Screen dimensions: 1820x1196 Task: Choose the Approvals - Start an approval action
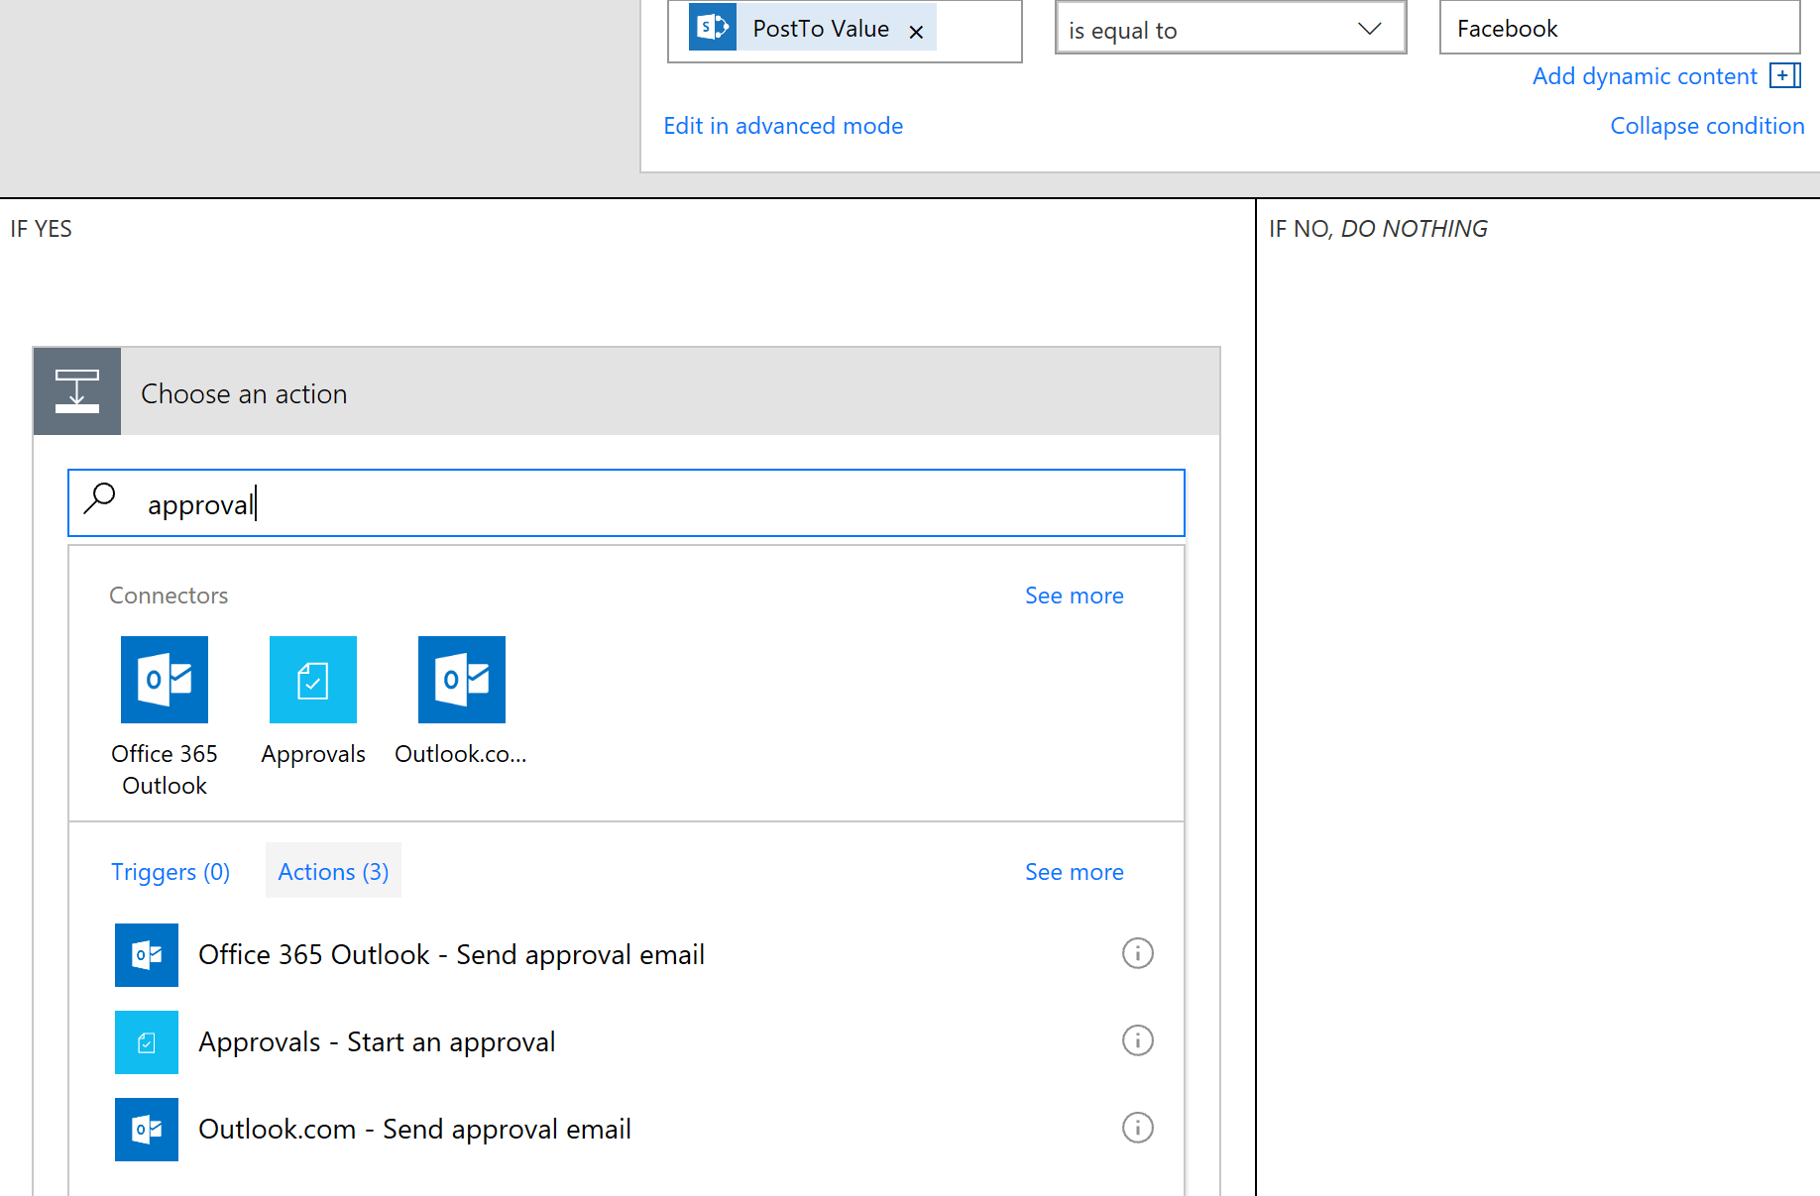pyautogui.click(x=377, y=1040)
